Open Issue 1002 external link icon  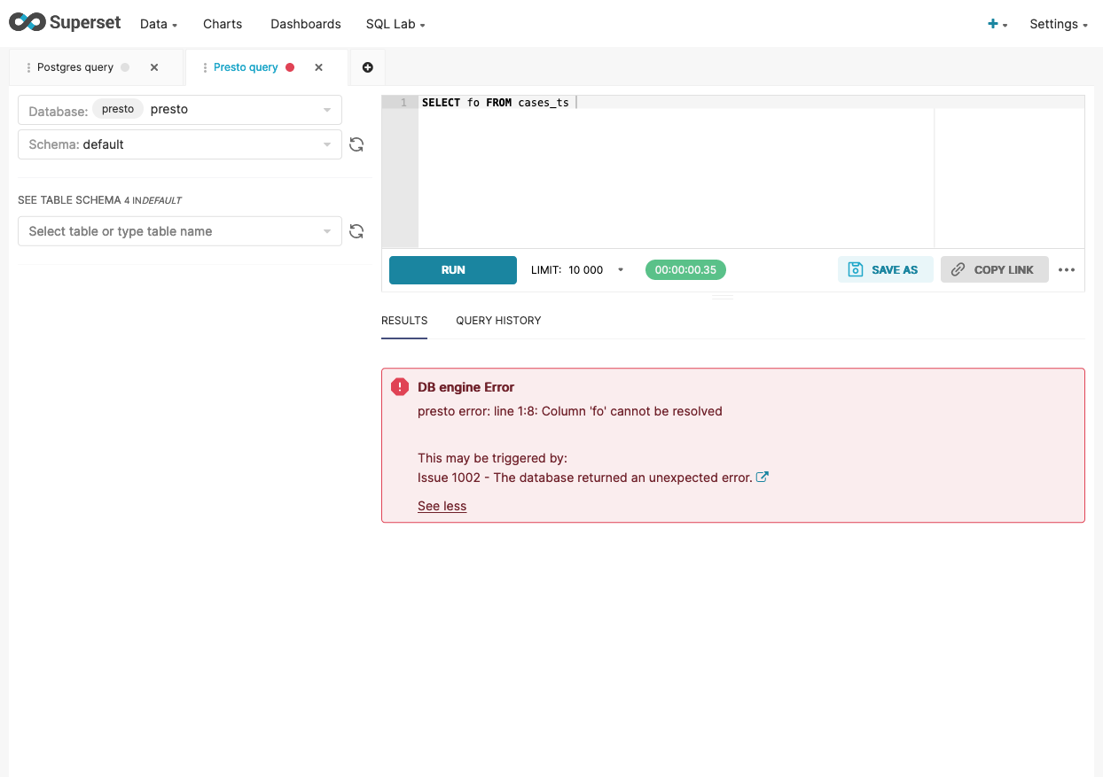[x=762, y=478]
